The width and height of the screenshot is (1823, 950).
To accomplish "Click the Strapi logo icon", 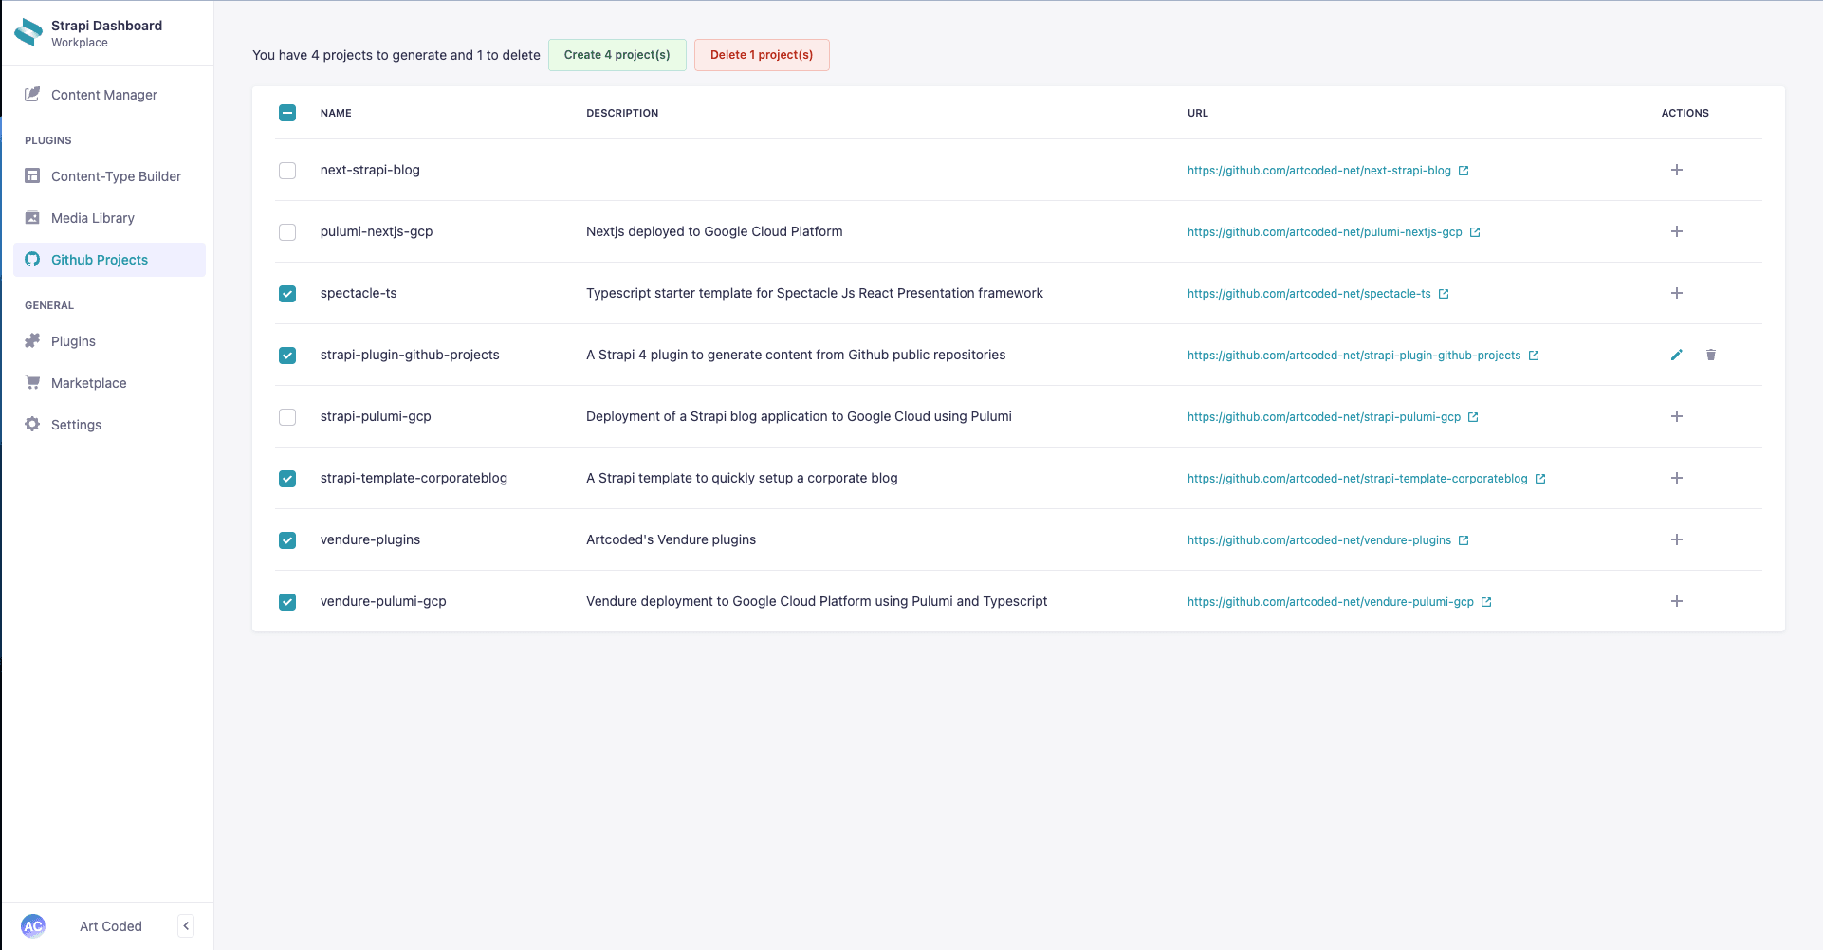I will tap(28, 33).
